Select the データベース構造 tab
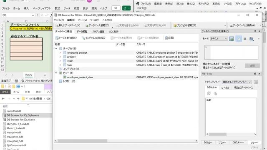 pyautogui.click(x=63, y=32)
